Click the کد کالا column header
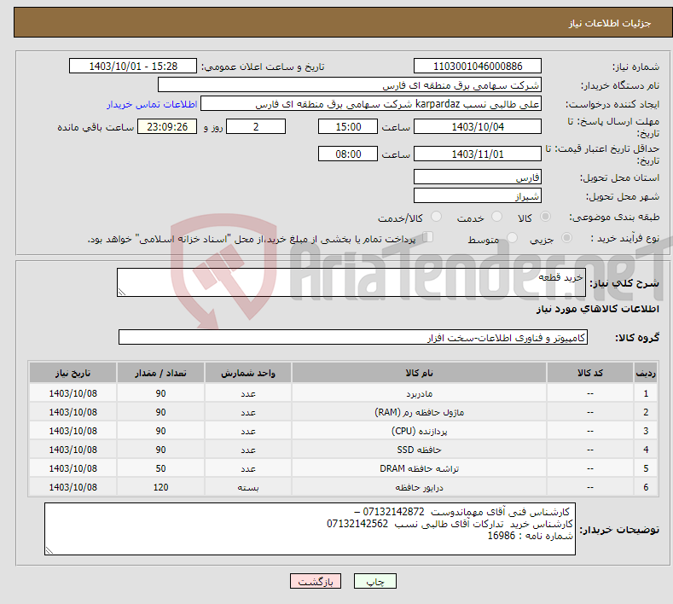The height and width of the screenshot is (604, 673). click(590, 373)
